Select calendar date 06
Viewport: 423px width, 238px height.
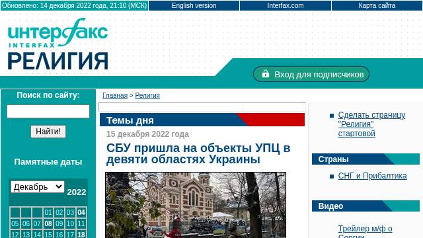point(26,223)
